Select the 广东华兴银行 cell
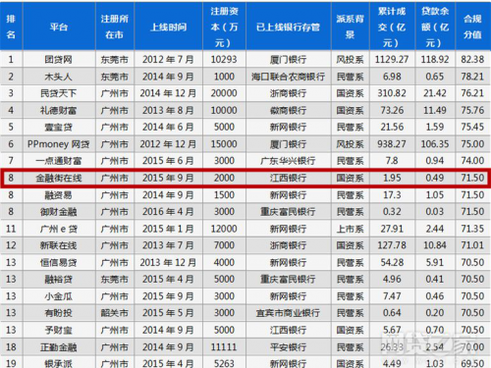Image resolution: width=491 pixels, height=368 pixels. (289, 161)
